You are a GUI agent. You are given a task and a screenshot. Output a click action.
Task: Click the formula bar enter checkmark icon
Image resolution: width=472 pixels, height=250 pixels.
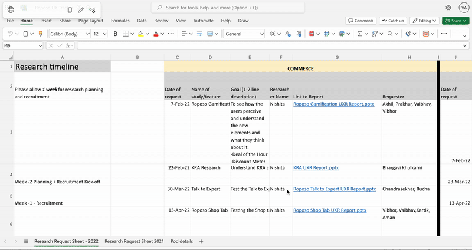click(x=60, y=46)
